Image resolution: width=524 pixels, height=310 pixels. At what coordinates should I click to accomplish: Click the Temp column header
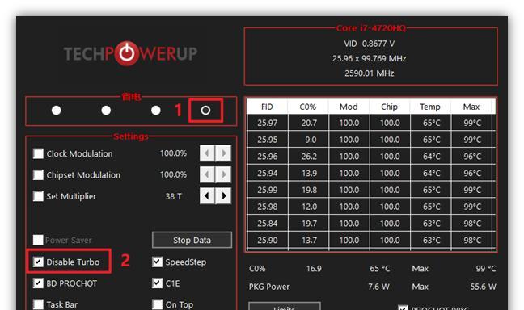pyautogui.click(x=430, y=107)
